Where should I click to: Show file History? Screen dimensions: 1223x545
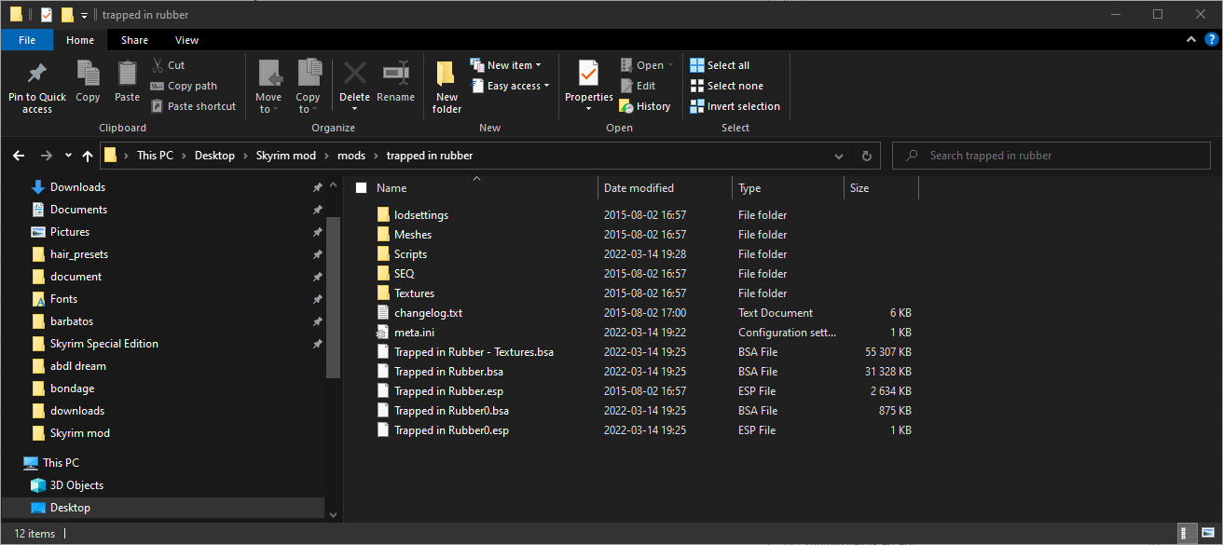point(645,106)
